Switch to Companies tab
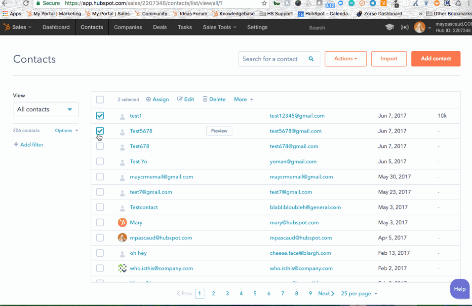Image resolution: width=472 pixels, height=306 pixels. click(x=128, y=27)
